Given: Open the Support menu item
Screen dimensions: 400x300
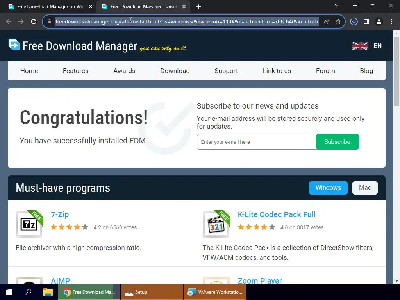Looking at the screenshot, I should pos(226,71).
